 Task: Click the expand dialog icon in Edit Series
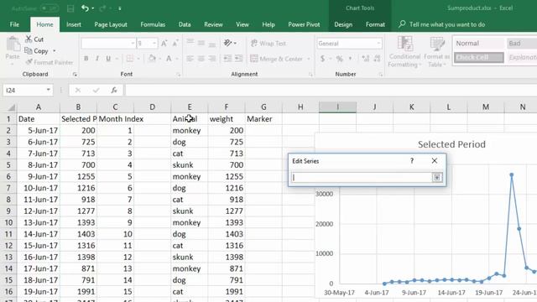[437, 177]
